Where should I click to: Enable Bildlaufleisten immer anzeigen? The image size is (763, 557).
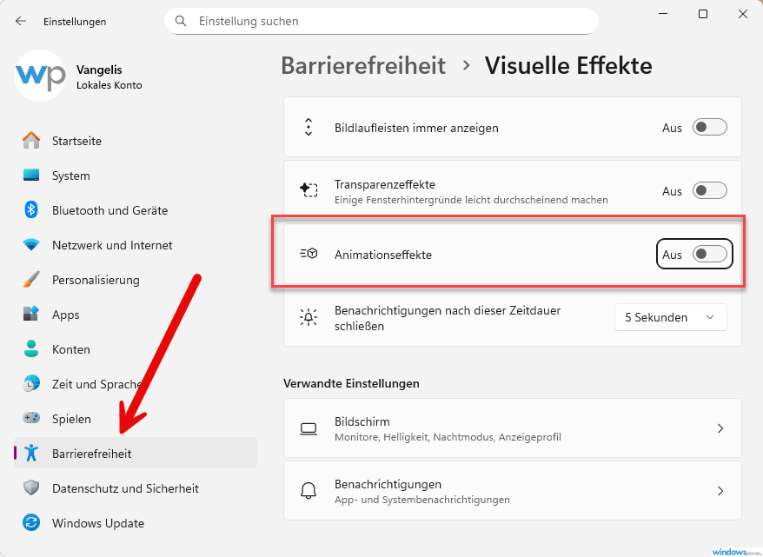coord(709,127)
